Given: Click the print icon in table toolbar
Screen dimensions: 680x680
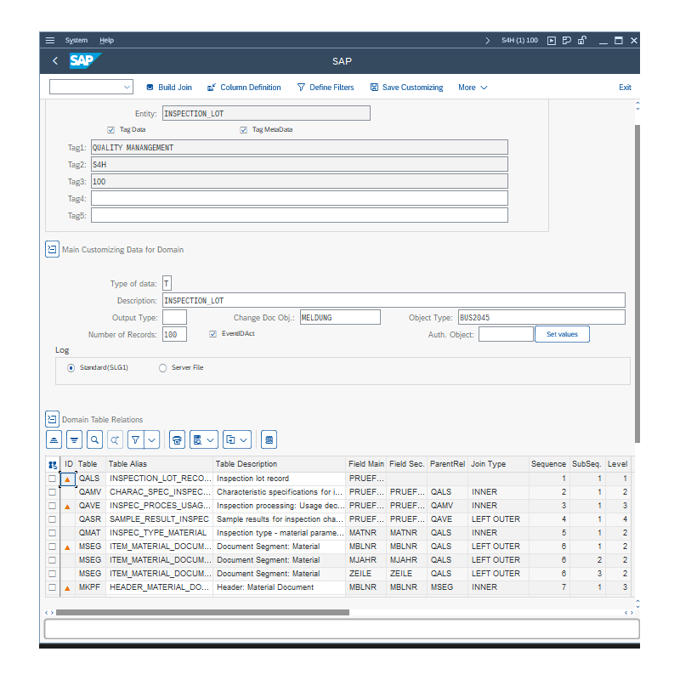Looking at the screenshot, I should pos(177,439).
